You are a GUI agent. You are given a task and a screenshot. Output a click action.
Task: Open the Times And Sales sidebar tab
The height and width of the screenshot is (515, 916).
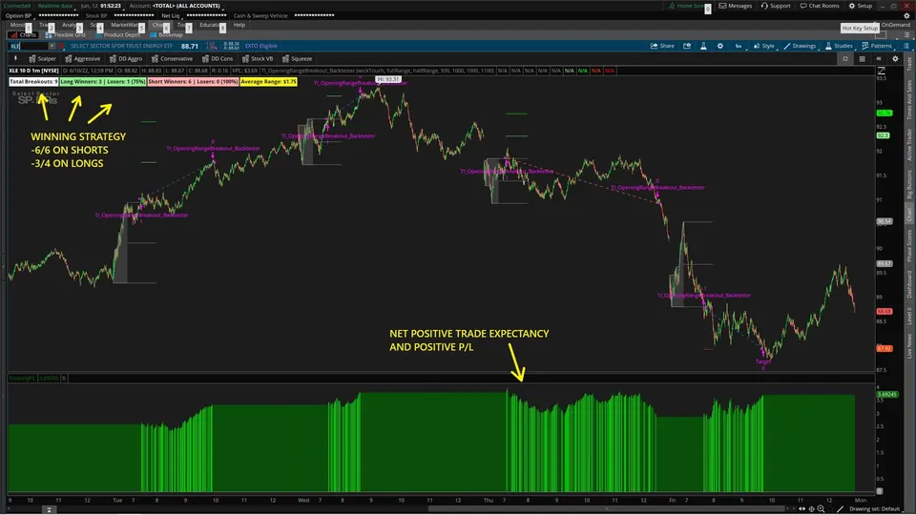[x=909, y=100]
